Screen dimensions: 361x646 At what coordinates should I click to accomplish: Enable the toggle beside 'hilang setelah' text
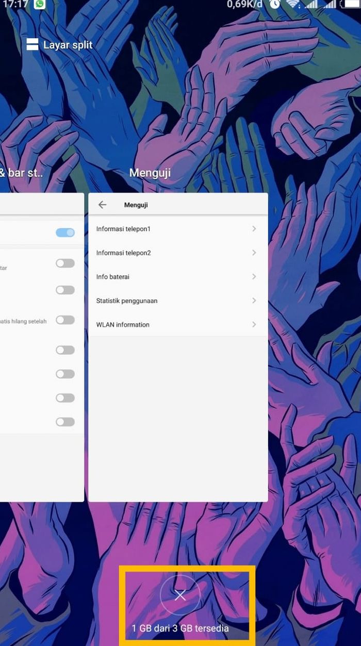[x=65, y=320]
